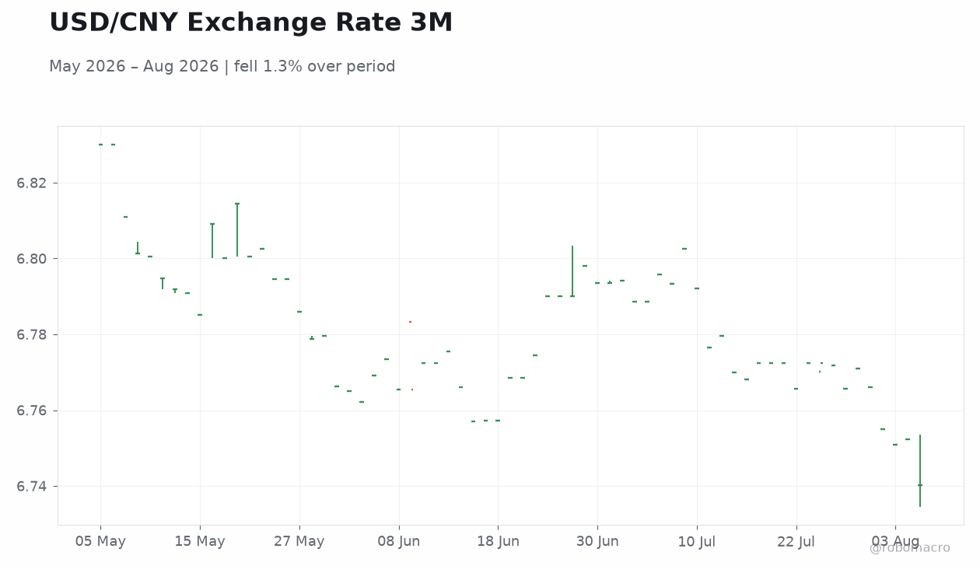Click the 22 Jul x-axis label

click(x=796, y=541)
